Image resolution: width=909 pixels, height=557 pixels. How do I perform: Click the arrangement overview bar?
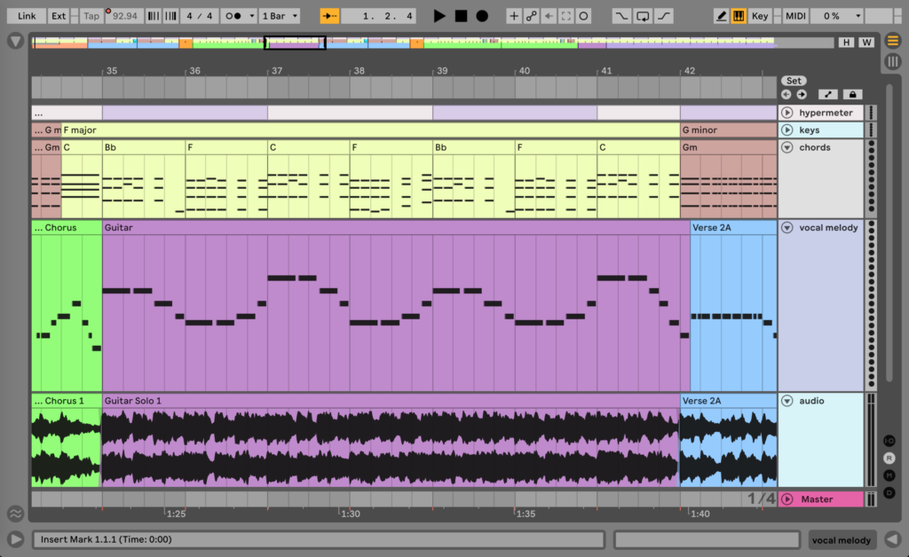coord(432,43)
